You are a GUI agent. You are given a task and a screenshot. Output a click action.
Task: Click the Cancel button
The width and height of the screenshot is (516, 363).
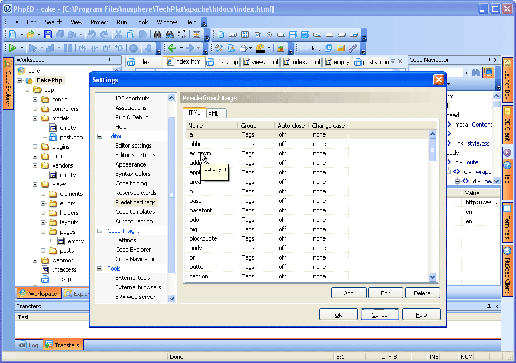click(x=380, y=315)
